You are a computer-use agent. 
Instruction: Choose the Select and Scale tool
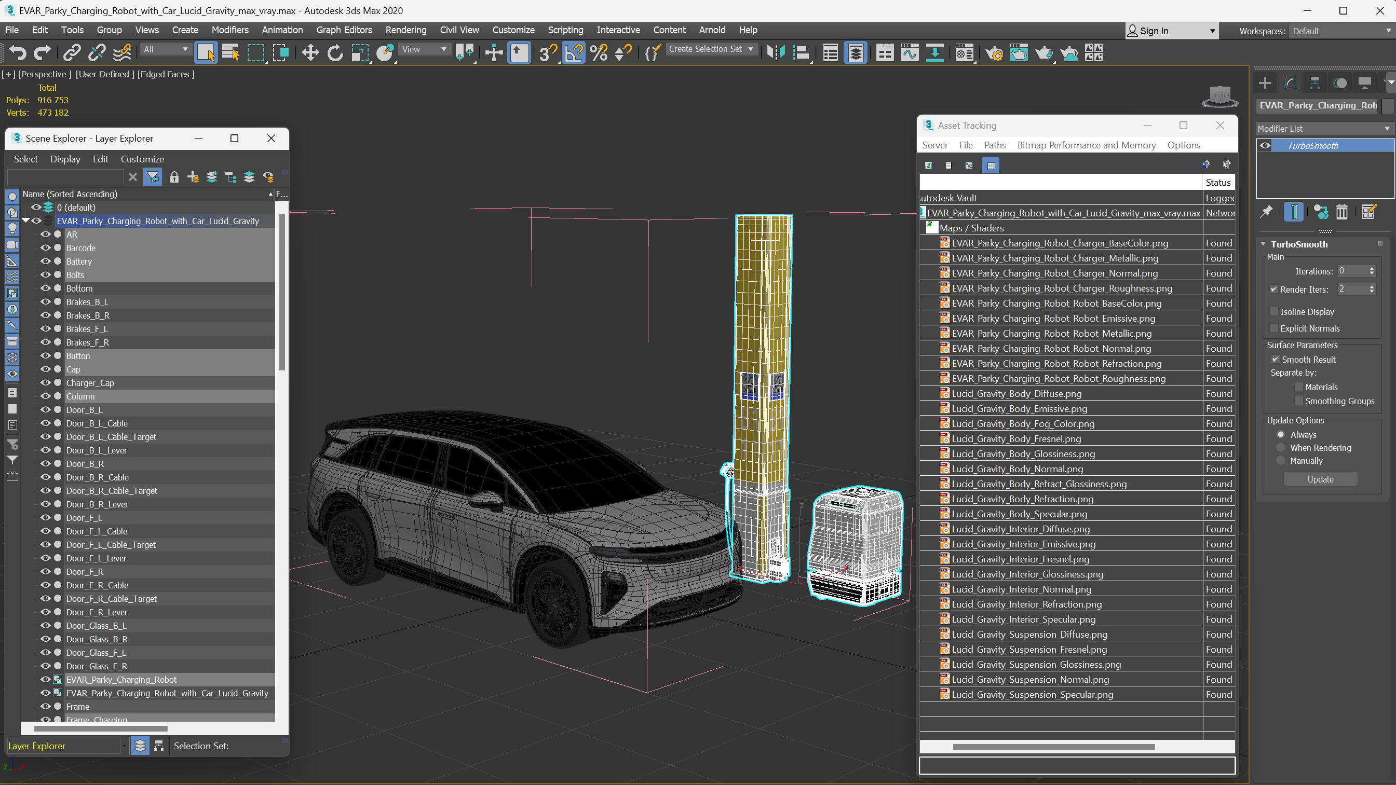360,52
